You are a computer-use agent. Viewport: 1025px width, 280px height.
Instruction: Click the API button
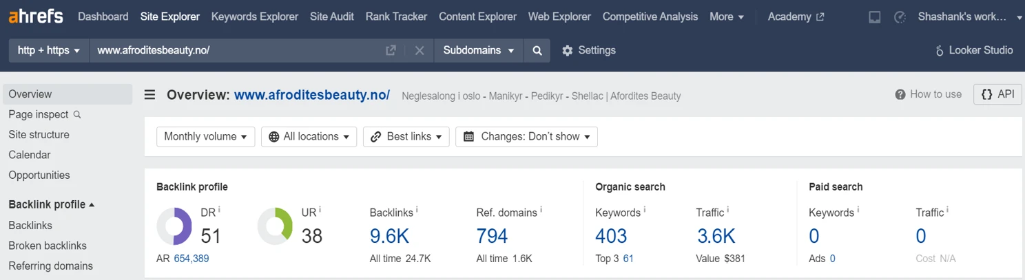pyautogui.click(x=997, y=94)
